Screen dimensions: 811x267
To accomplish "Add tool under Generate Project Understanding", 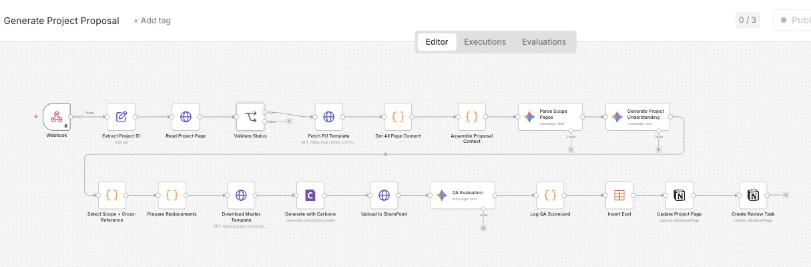I will point(658,150).
